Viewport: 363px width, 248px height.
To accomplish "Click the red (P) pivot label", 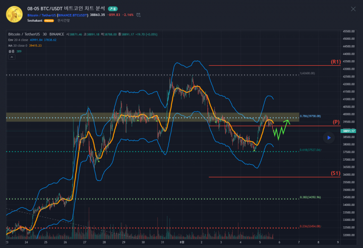I will tap(336, 122).
